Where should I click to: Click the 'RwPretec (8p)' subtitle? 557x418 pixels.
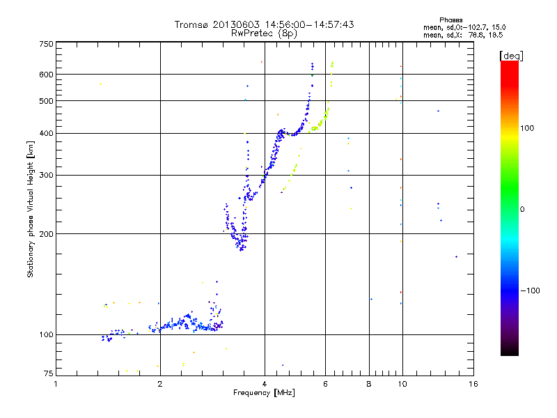click(x=264, y=33)
